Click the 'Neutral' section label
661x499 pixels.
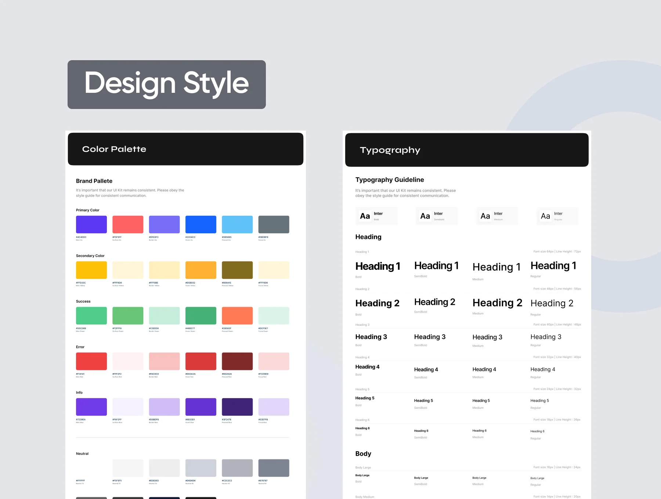pyautogui.click(x=82, y=454)
